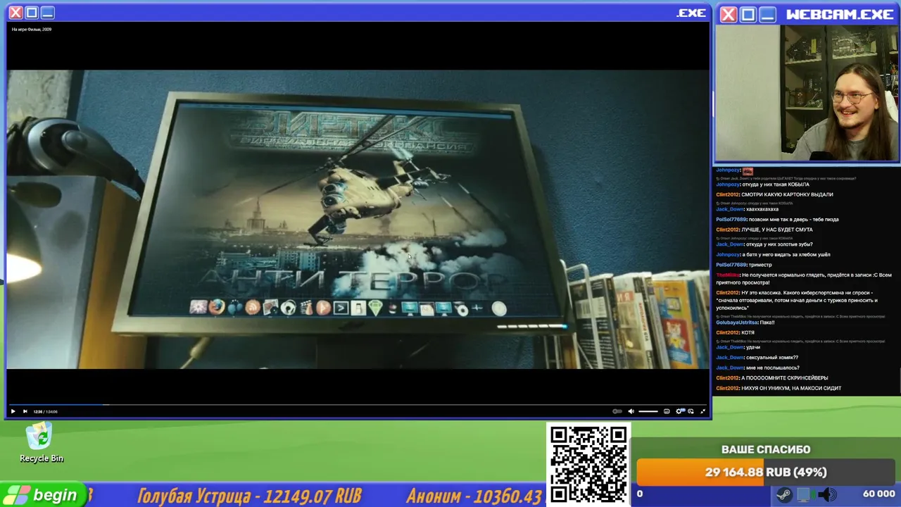Screen dimensions: 901x507
Task: Click the ВАШЕ СПАСИБО goal title
Action: (766, 449)
